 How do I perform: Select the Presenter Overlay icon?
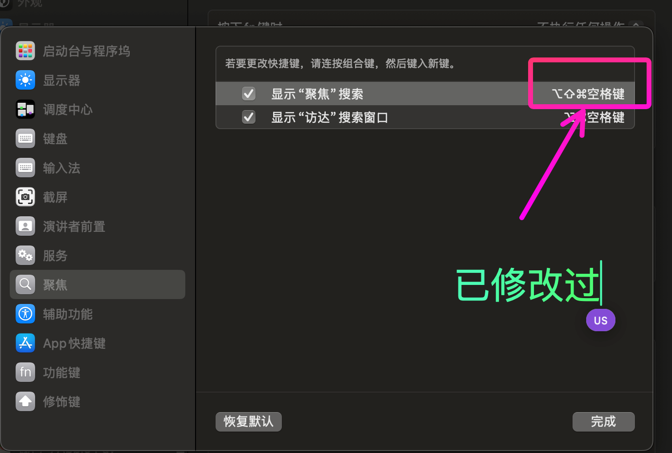(x=25, y=226)
